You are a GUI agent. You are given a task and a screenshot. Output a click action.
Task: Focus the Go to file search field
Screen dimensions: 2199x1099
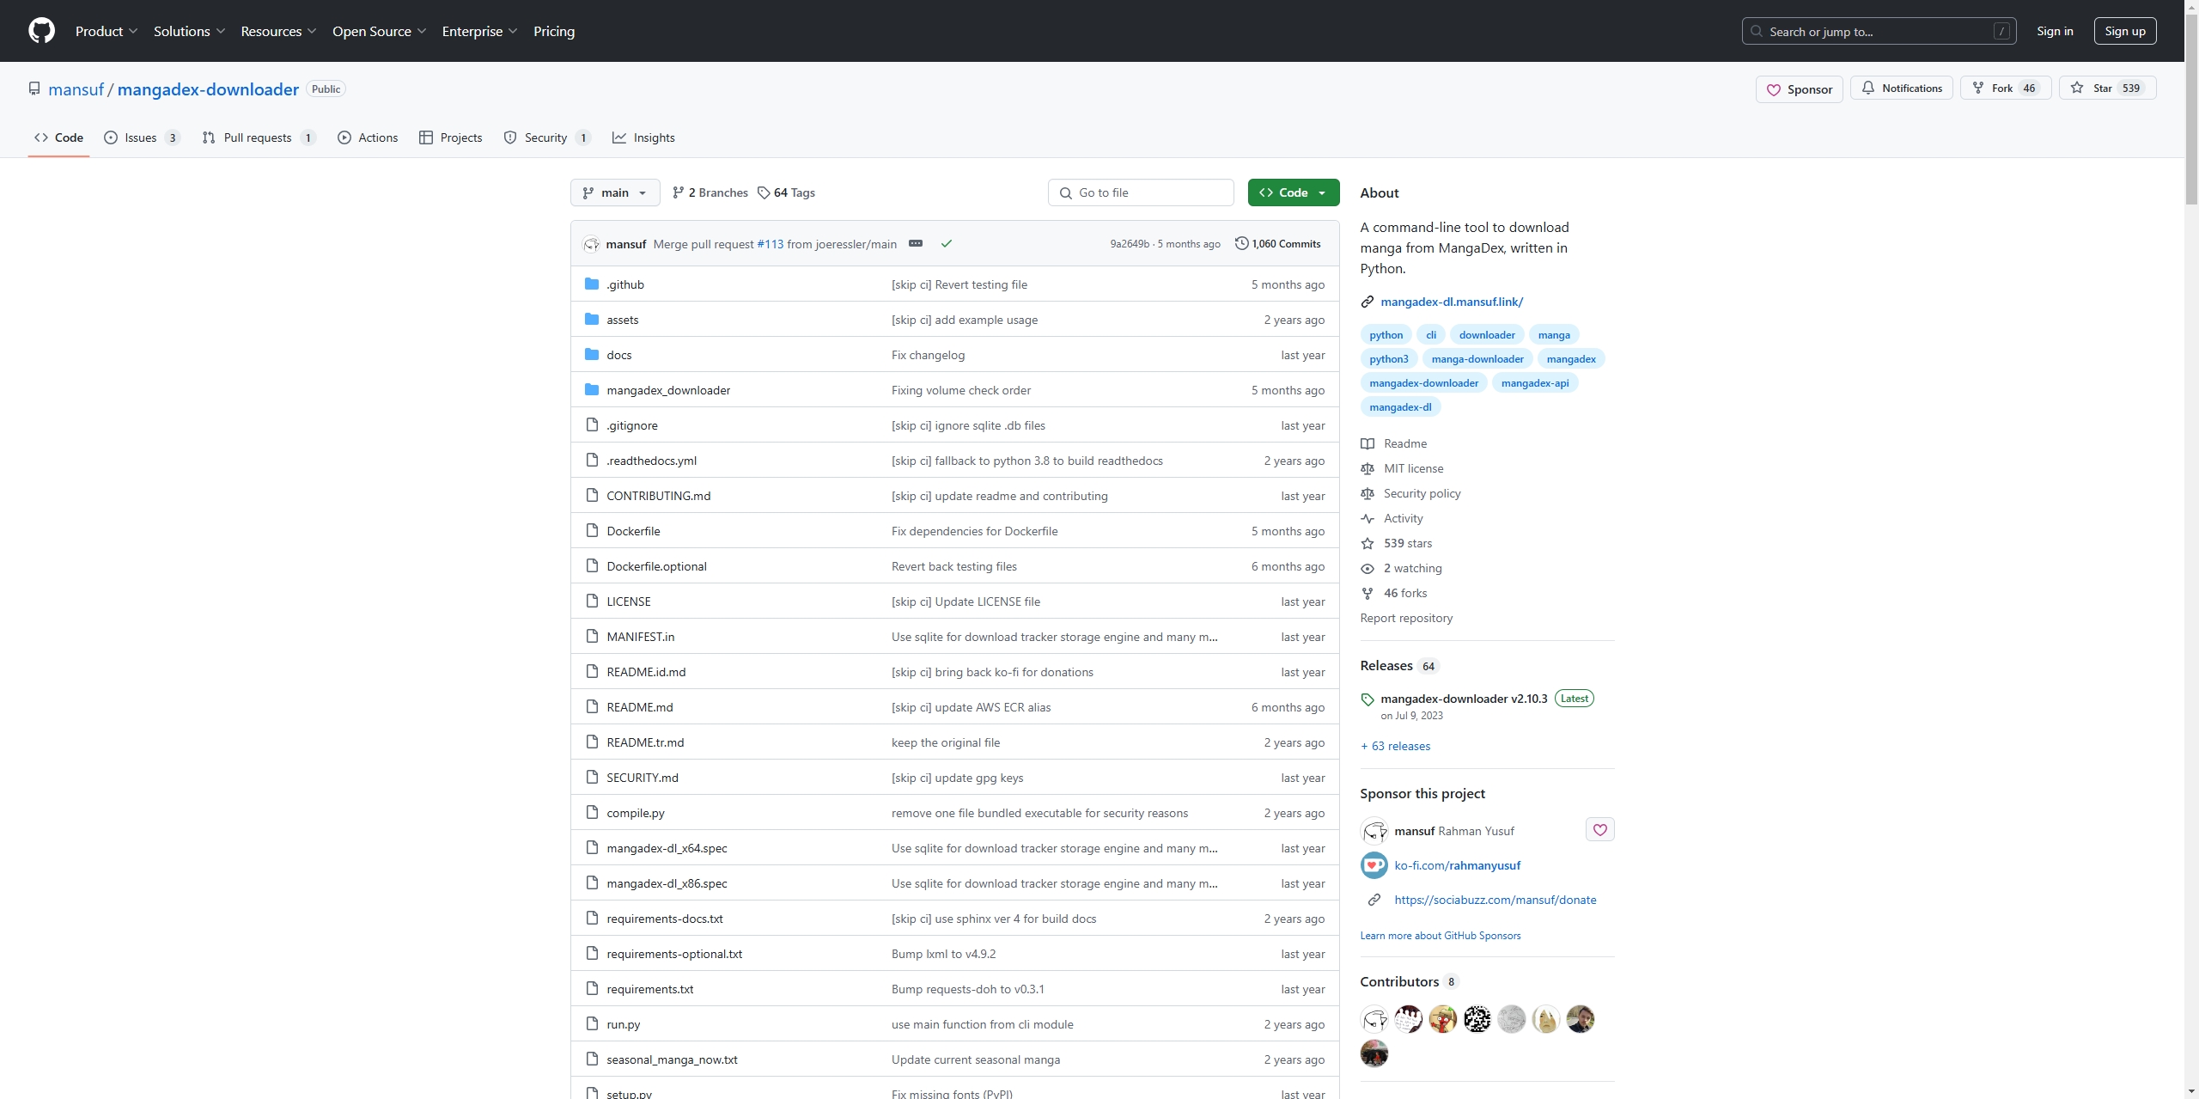[1141, 192]
